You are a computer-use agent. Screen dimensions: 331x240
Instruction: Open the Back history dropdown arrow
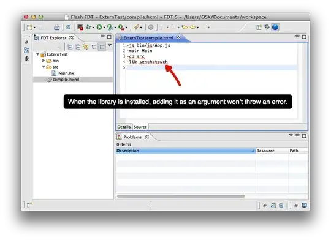pyautogui.click(x=197, y=28)
